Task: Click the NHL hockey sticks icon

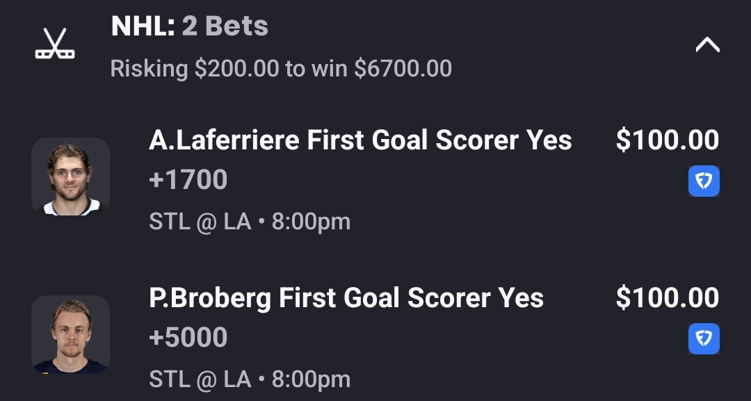Action: click(55, 43)
